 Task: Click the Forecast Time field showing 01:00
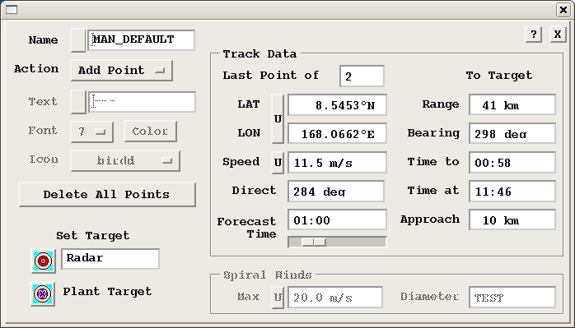[337, 219]
